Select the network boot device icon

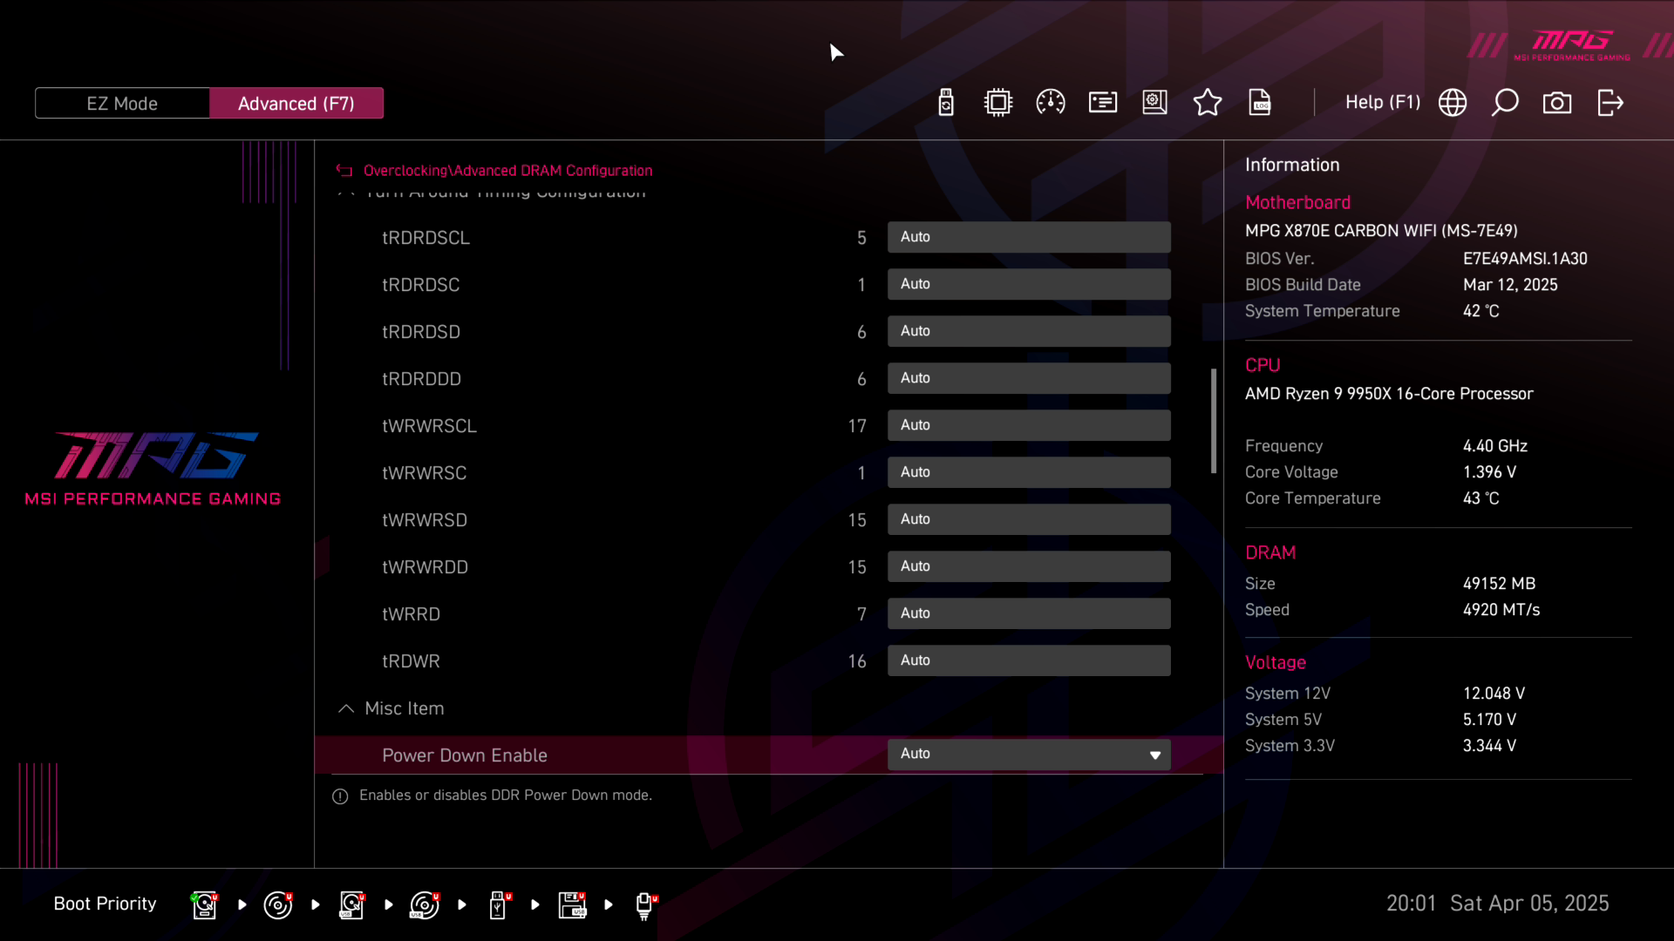(644, 905)
